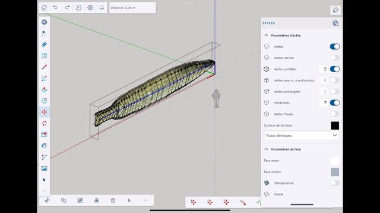Disable the Arêtes profilées toggle
This screenshot has height=213, width=380.
pos(335,69)
